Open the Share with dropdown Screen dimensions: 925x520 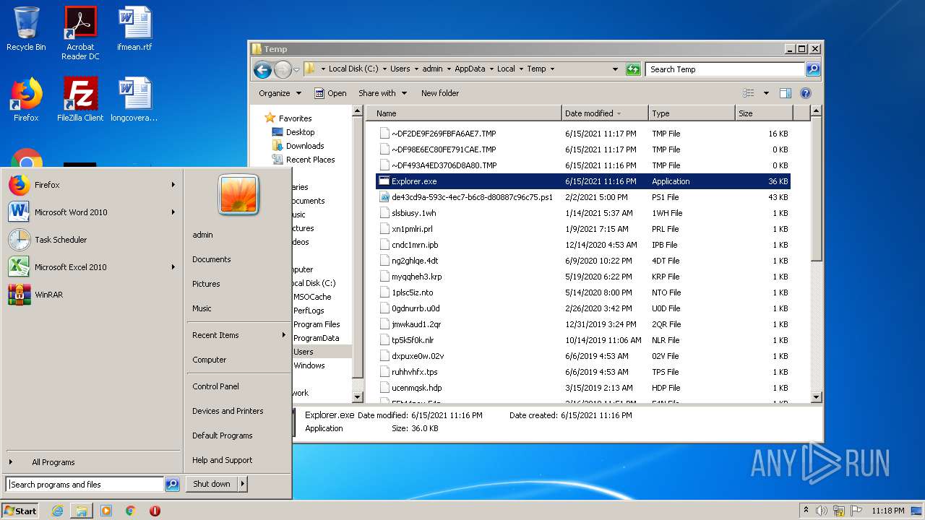382,93
